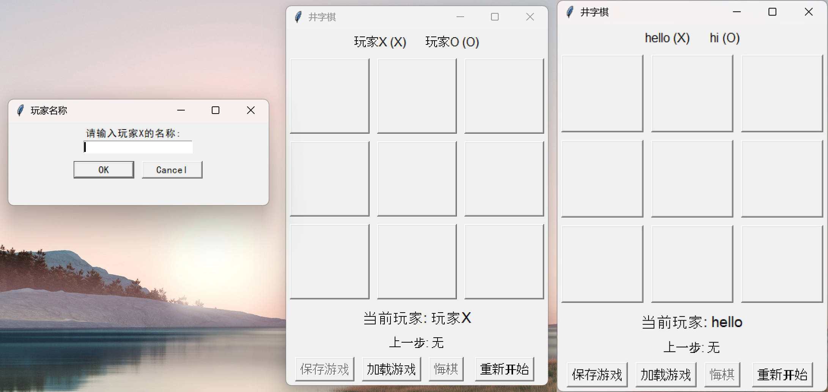Click the feather icon in middle 井字棋 window

pos(298,17)
